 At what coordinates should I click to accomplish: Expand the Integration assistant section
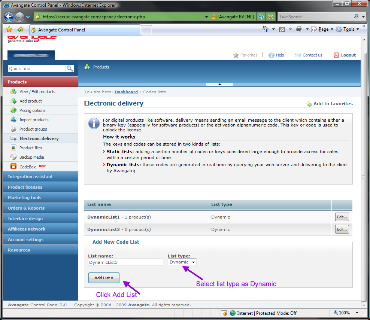(x=40, y=177)
